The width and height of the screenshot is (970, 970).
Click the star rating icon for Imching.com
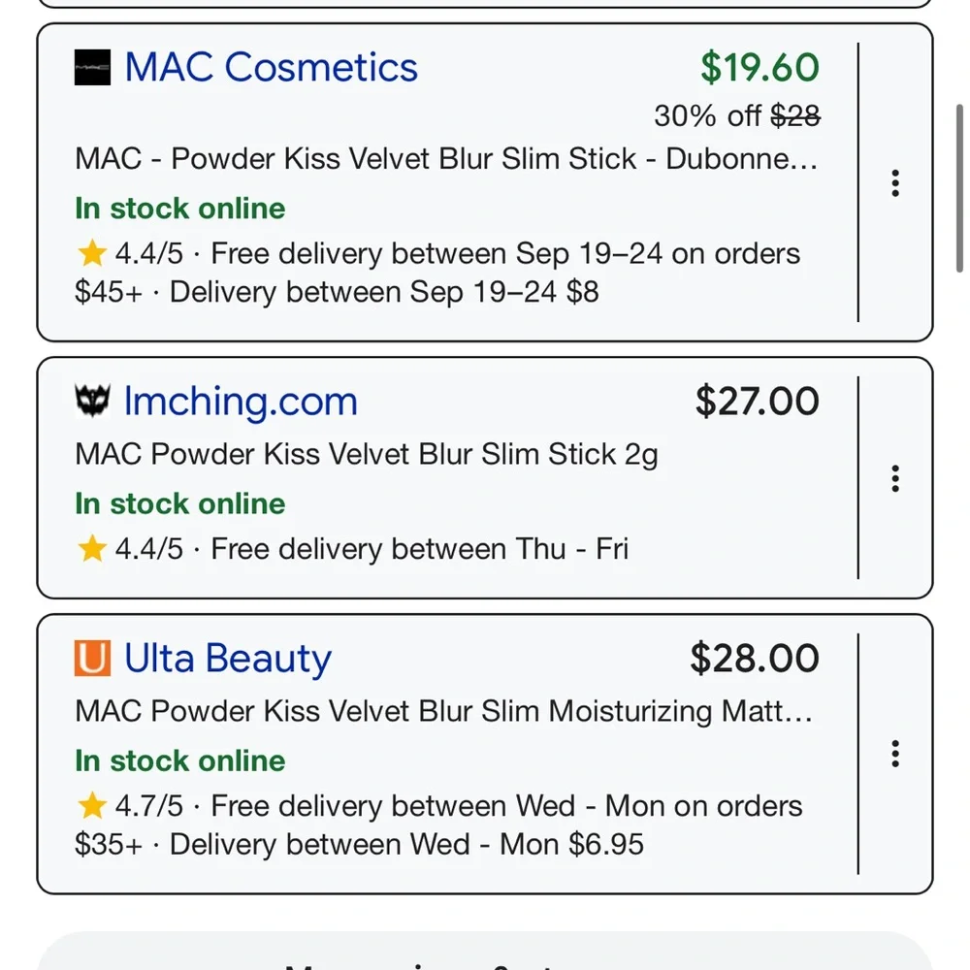(x=92, y=550)
